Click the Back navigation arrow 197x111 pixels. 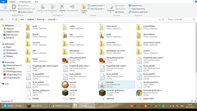2,19
